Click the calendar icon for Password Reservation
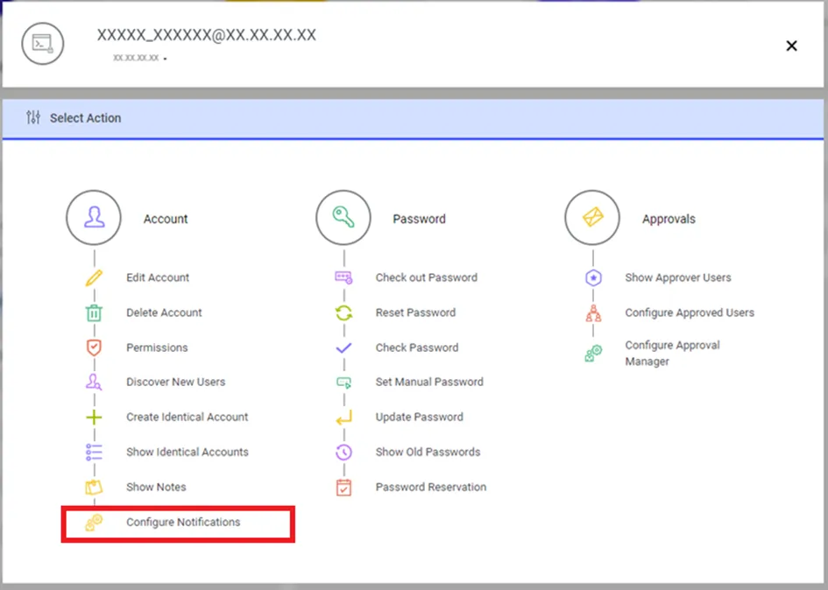Image resolution: width=828 pixels, height=590 pixels. click(343, 487)
